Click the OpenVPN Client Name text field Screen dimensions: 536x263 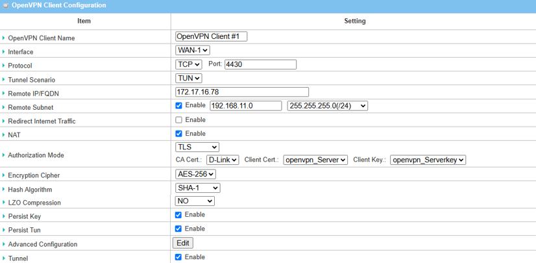point(211,36)
